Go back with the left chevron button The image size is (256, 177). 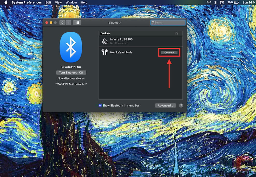coord(62,23)
